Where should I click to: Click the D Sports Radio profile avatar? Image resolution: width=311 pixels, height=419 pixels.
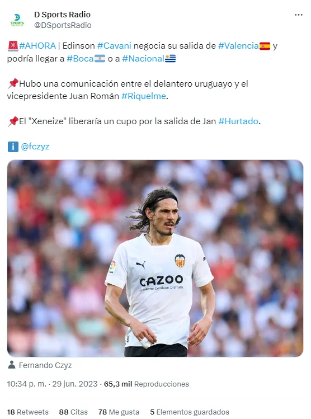(x=17, y=20)
